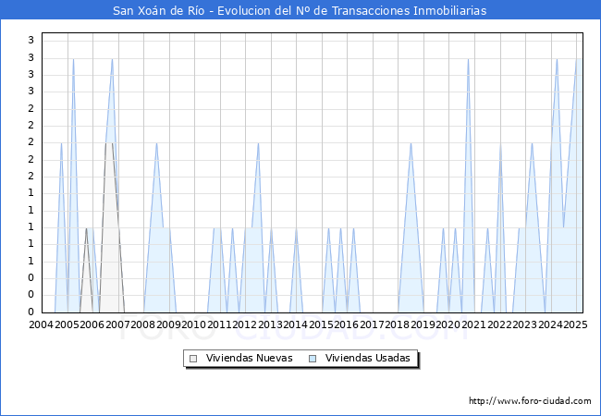Click the Viviendas Usadas legend swatch

(x=313, y=359)
